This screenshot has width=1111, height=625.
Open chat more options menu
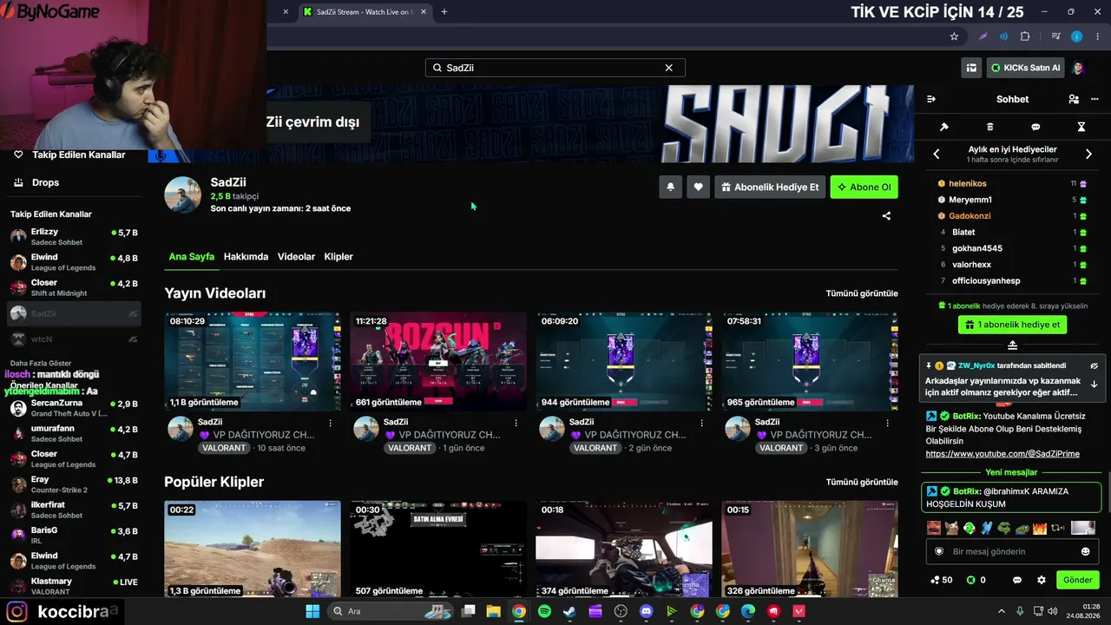1095,99
